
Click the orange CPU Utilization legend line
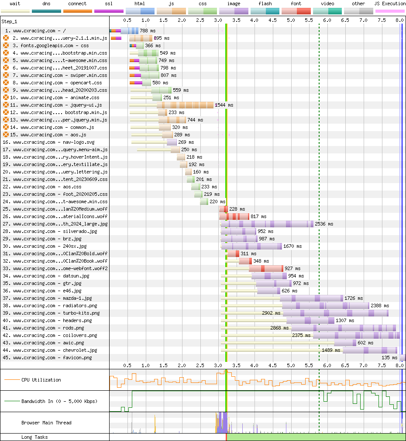[x=11, y=380]
